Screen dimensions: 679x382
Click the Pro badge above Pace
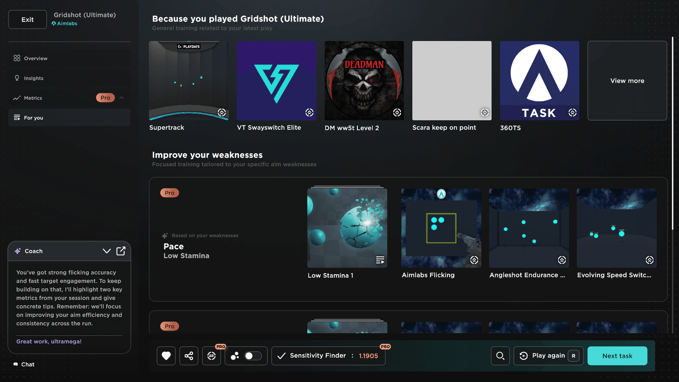(x=170, y=193)
